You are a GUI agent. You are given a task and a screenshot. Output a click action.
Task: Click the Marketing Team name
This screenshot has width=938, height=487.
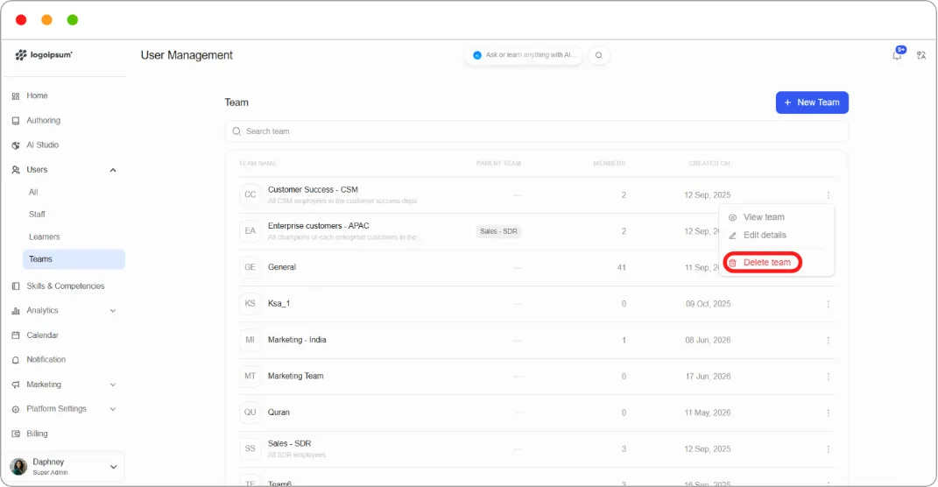click(x=295, y=377)
